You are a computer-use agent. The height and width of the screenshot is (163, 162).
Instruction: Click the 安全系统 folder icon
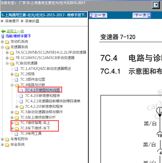(7, 145)
